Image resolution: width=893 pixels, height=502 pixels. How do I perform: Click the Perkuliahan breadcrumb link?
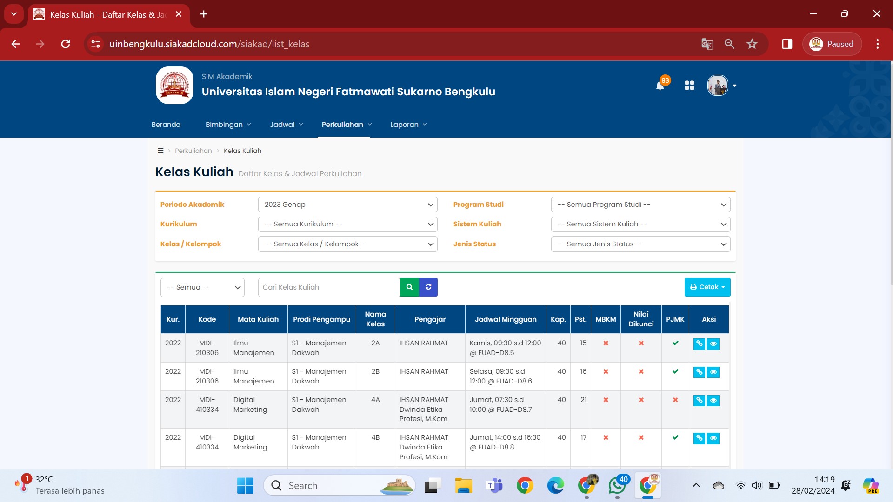193,151
